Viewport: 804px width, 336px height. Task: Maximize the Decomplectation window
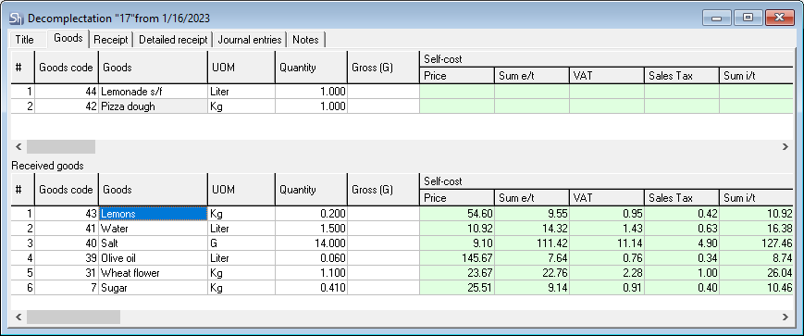click(748, 18)
